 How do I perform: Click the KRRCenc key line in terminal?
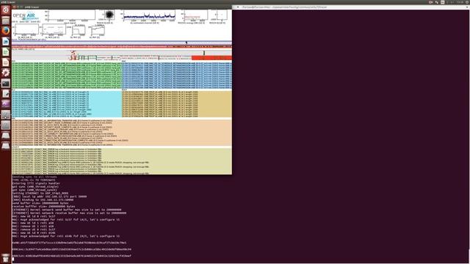[72, 249]
